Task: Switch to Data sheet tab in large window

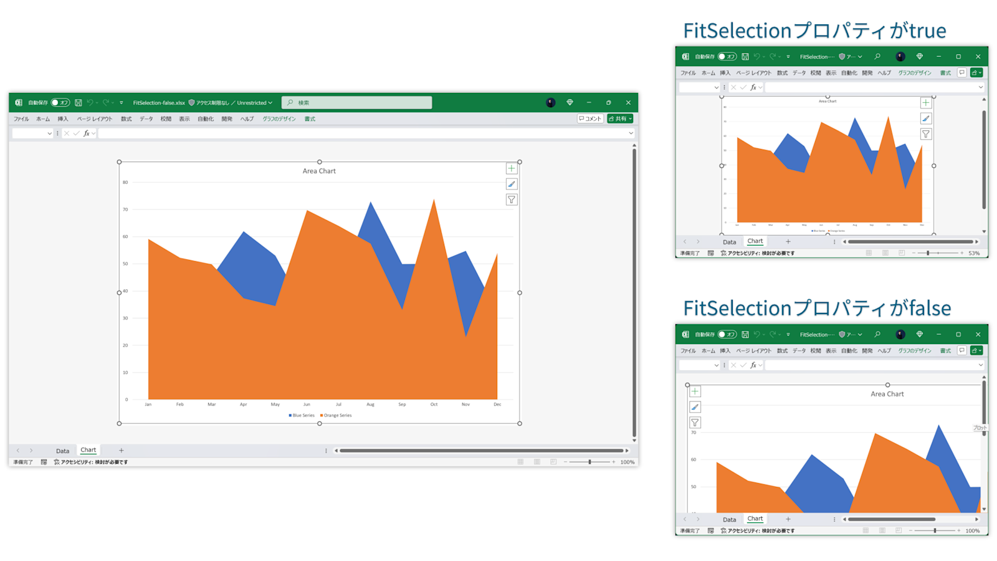Action: [62, 451]
